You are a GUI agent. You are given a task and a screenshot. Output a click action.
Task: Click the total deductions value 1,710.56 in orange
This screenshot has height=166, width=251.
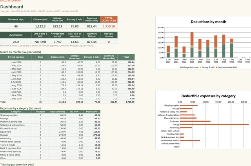[109, 26]
